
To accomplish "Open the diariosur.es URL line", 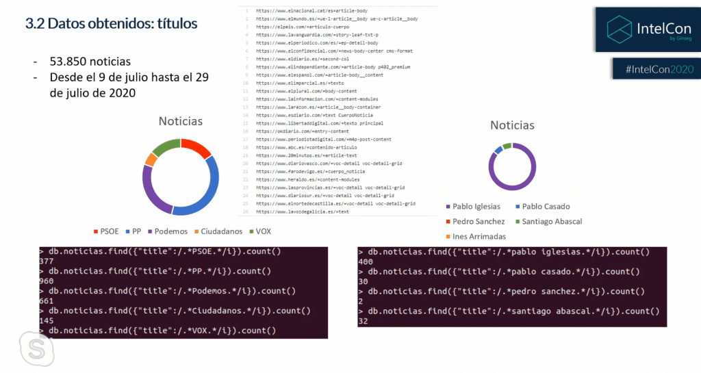I will [x=325, y=196].
